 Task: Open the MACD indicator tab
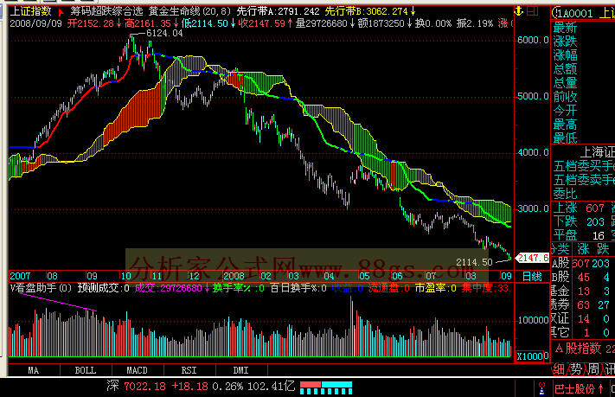coord(138,370)
